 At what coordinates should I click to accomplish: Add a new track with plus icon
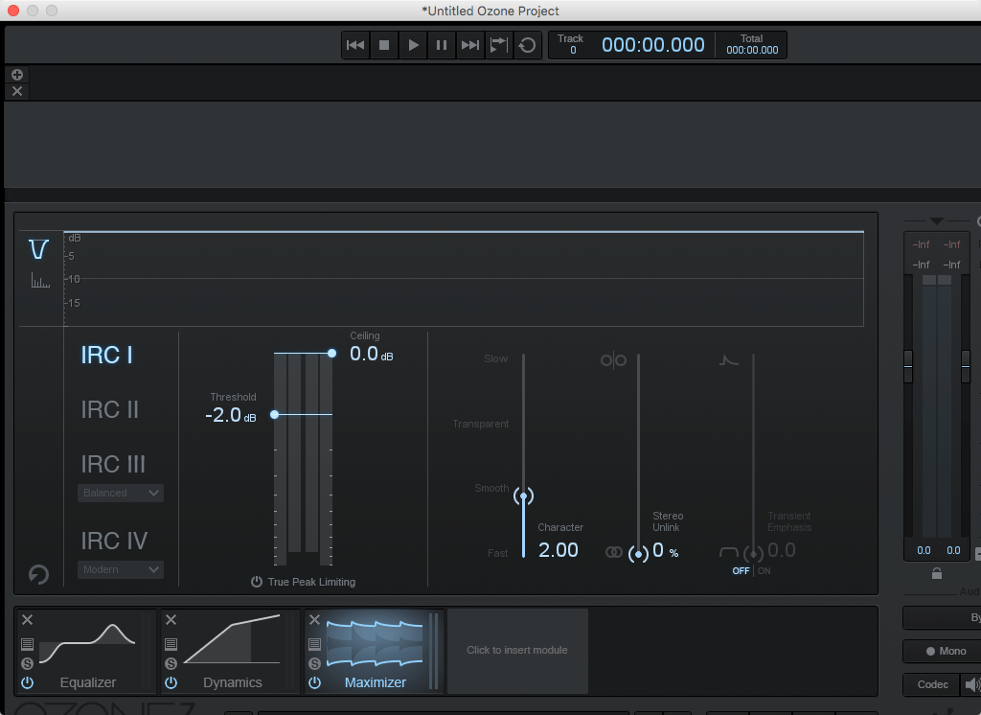[17, 75]
